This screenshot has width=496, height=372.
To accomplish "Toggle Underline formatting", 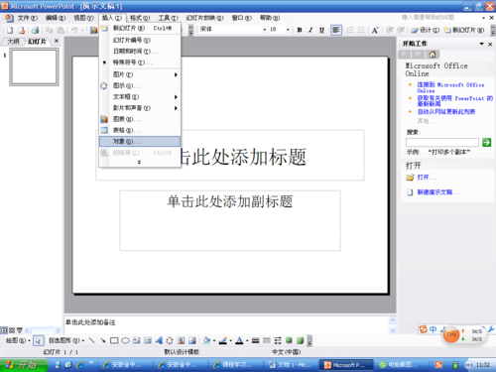I will [x=321, y=30].
